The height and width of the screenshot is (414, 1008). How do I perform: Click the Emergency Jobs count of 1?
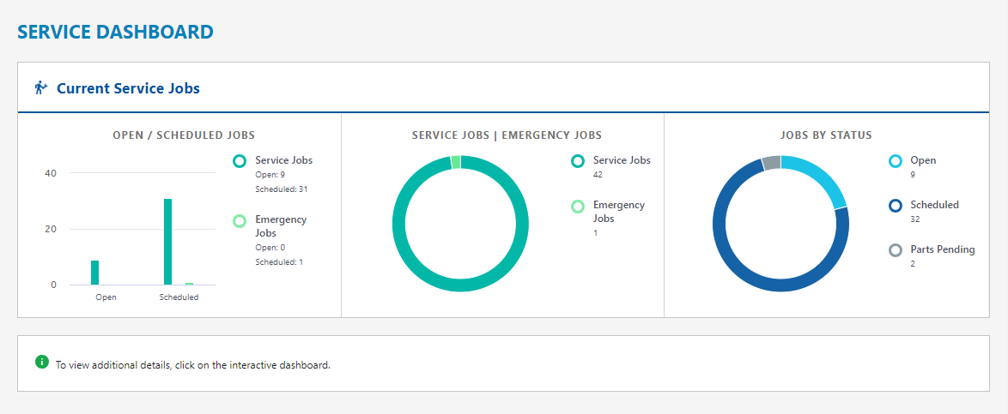pyautogui.click(x=595, y=233)
